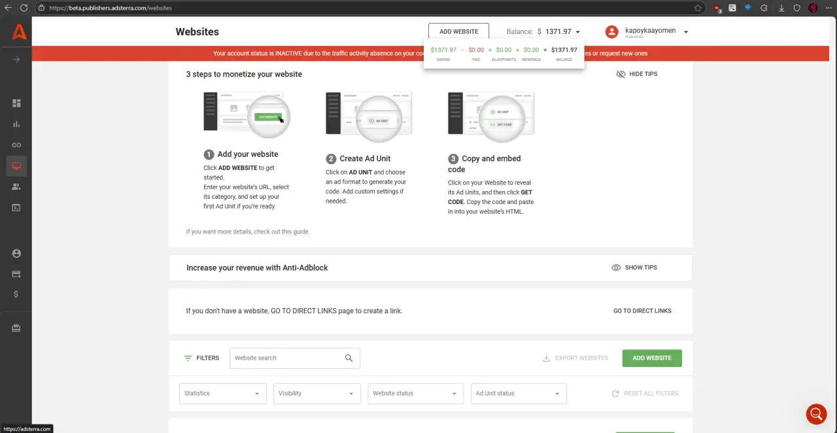Go back with the browser back arrow
This screenshot has width=837, height=433.
coord(9,8)
